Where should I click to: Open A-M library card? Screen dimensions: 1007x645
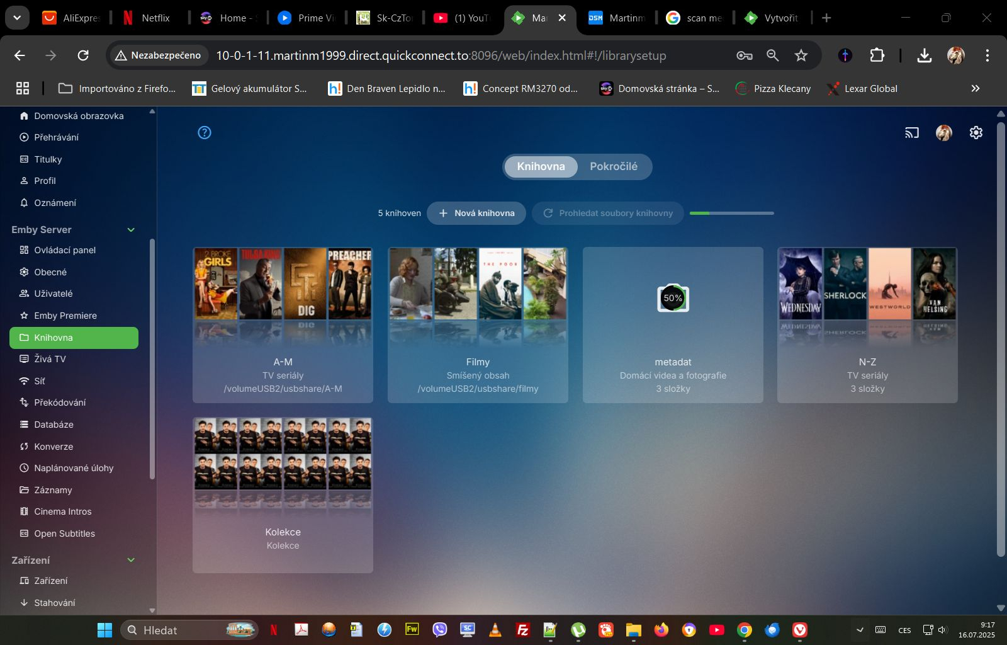coord(283,325)
